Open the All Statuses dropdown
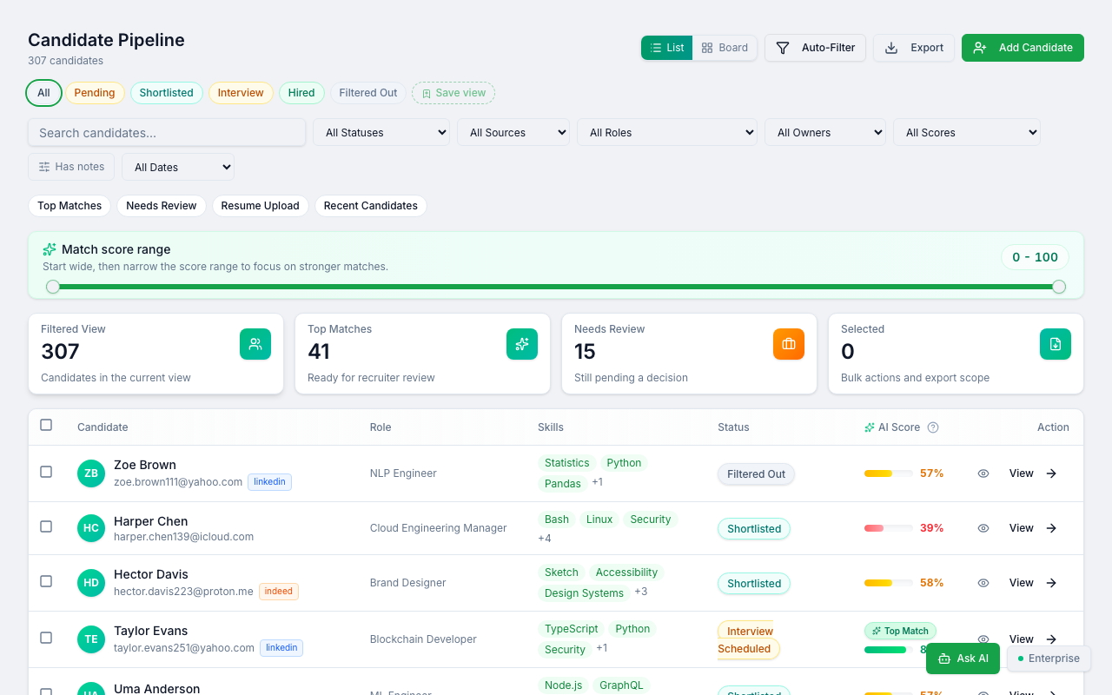The image size is (1112, 695). (381, 132)
